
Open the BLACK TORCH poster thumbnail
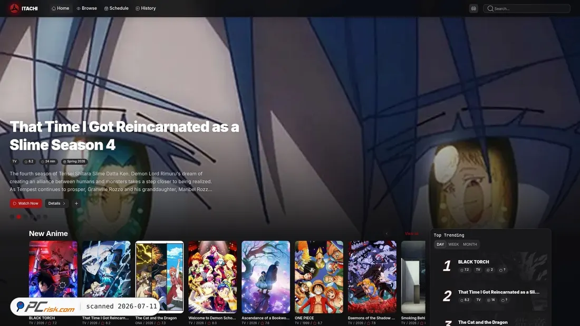(53, 277)
